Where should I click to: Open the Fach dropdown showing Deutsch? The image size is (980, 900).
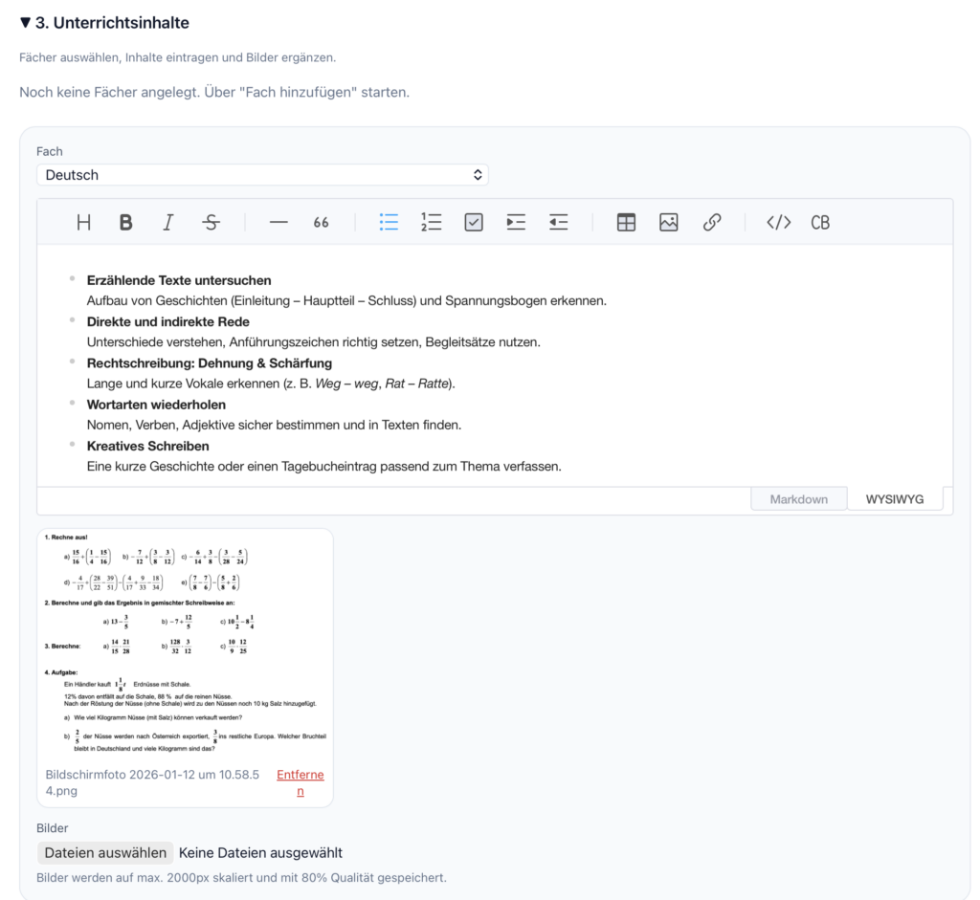tap(262, 175)
